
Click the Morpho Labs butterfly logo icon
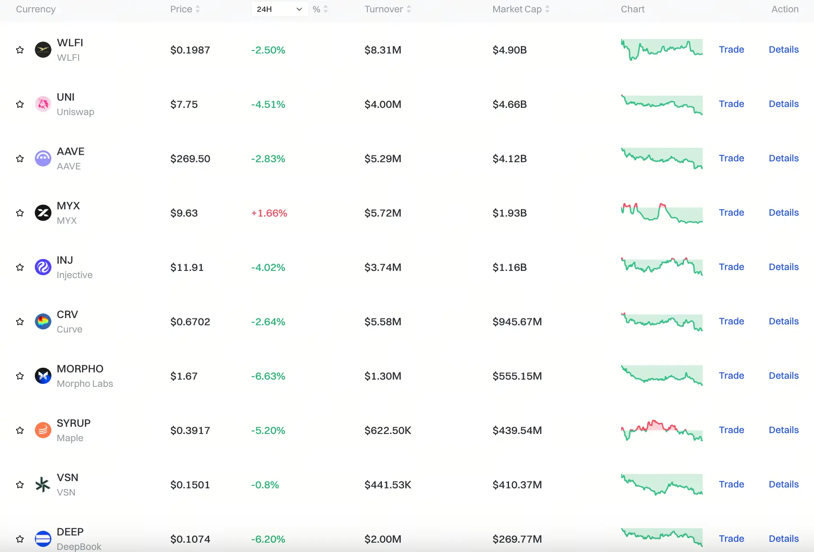pyautogui.click(x=43, y=376)
